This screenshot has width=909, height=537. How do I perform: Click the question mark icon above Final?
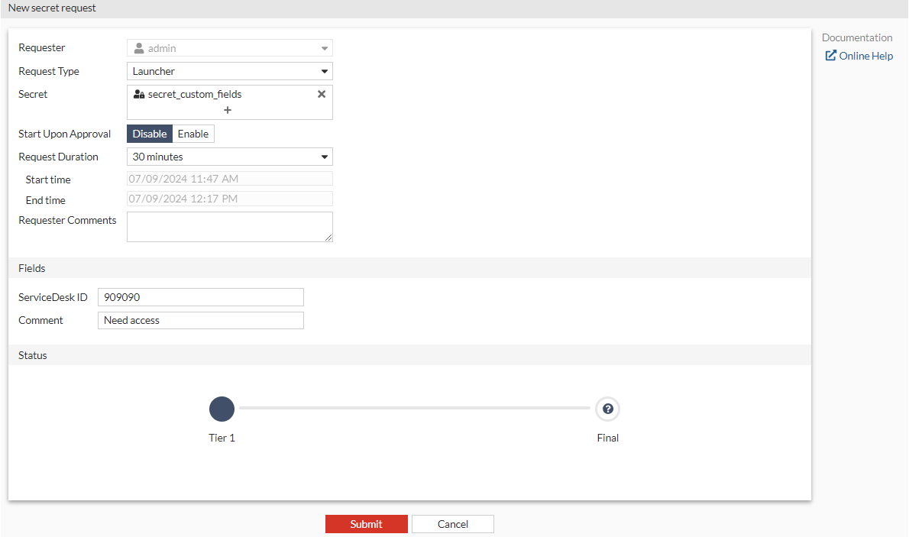[607, 409]
